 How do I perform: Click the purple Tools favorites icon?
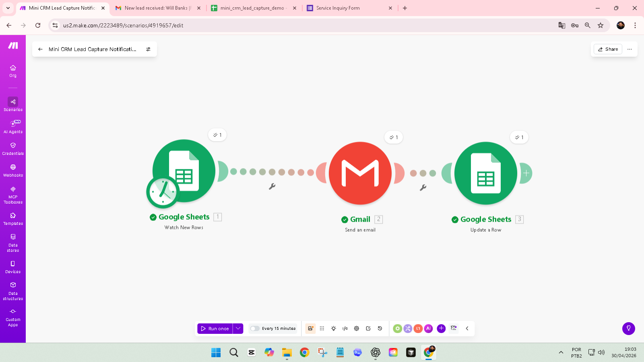tap(408, 328)
